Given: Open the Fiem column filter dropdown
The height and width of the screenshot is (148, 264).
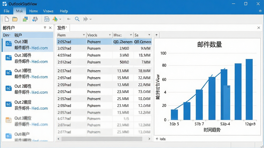Looking at the screenshot, I should coord(84,35).
